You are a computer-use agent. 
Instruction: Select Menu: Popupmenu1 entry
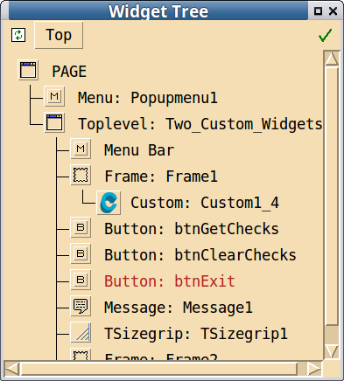coord(148,98)
